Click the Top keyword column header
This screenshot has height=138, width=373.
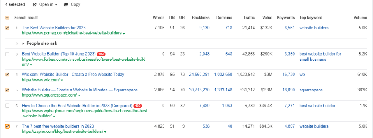click(x=311, y=18)
